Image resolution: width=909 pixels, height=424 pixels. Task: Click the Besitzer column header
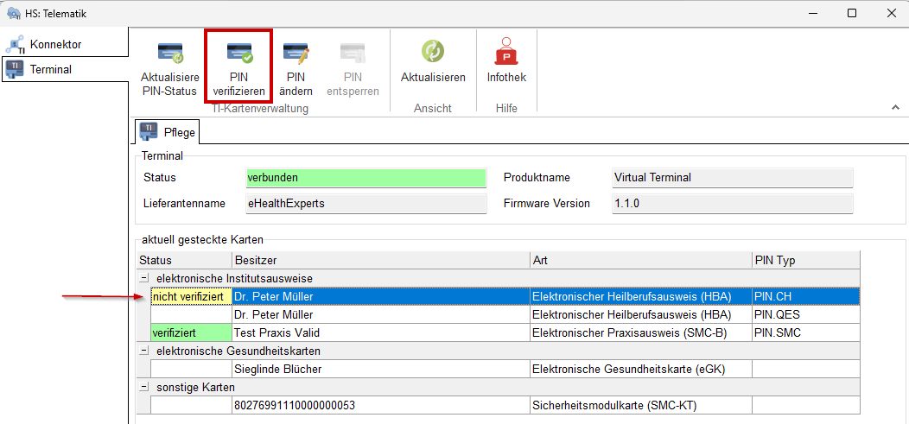380,260
